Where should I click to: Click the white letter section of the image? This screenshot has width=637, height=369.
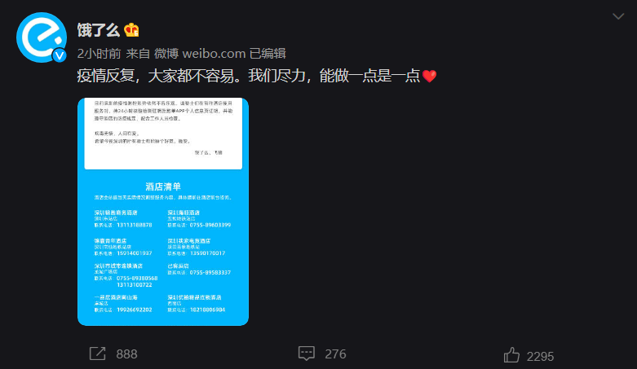point(163,134)
